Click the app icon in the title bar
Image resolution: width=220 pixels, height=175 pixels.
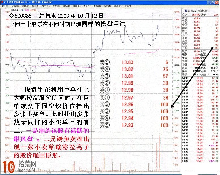tap(2, 2)
